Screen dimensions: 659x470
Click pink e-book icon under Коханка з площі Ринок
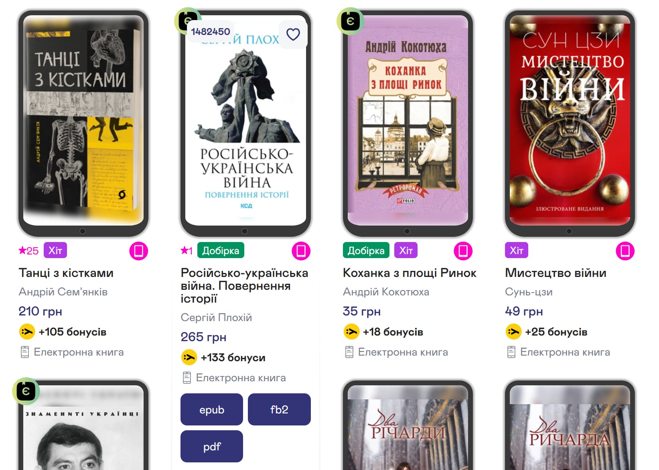tap(463, 251)
